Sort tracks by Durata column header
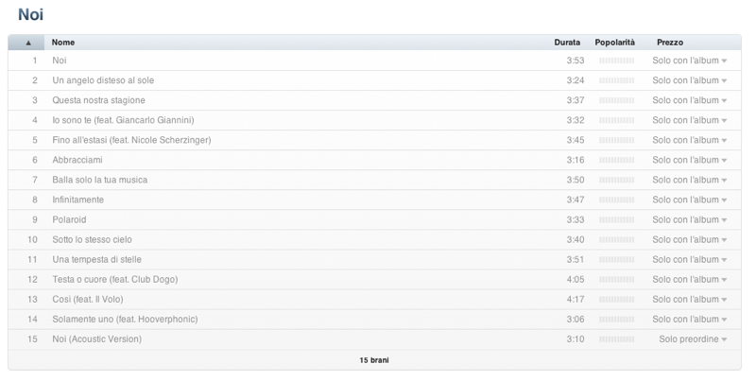This screenshot has height=382, width=756. [x=567, y=43]
